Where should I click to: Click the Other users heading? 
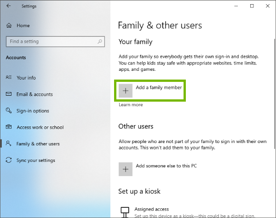(x=136, y=126)
